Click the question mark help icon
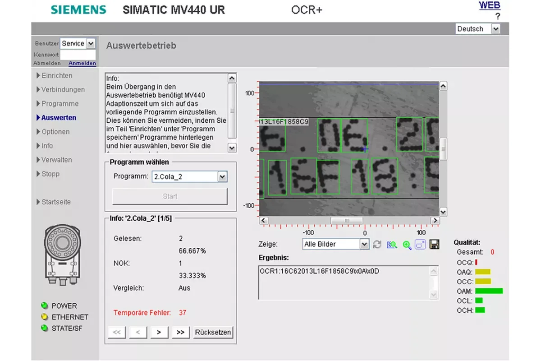The height and width of the screenshot is (361, 541). pyautogui.click(x=498, y=16)
